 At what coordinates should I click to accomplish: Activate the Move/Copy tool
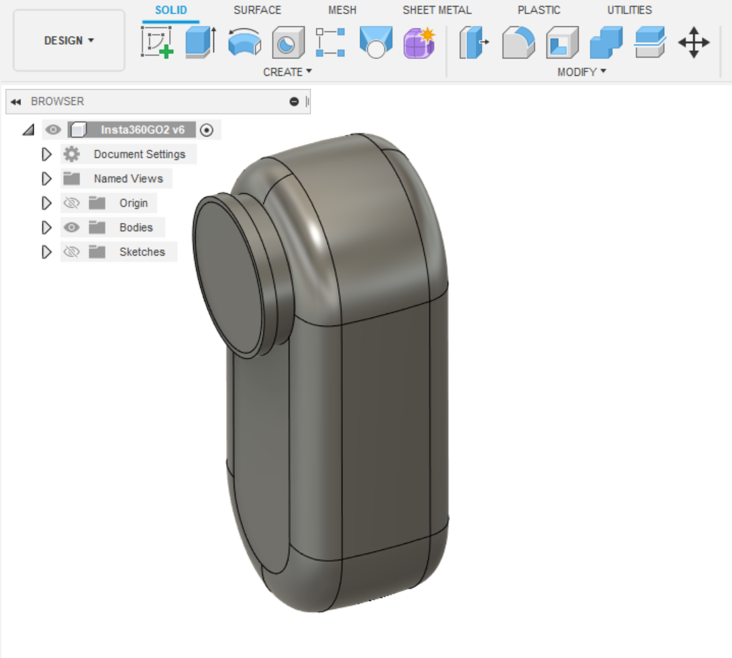693,43
